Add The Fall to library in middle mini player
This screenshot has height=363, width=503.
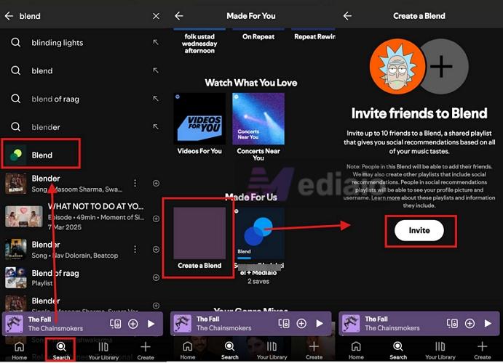[x=301, y=323]
